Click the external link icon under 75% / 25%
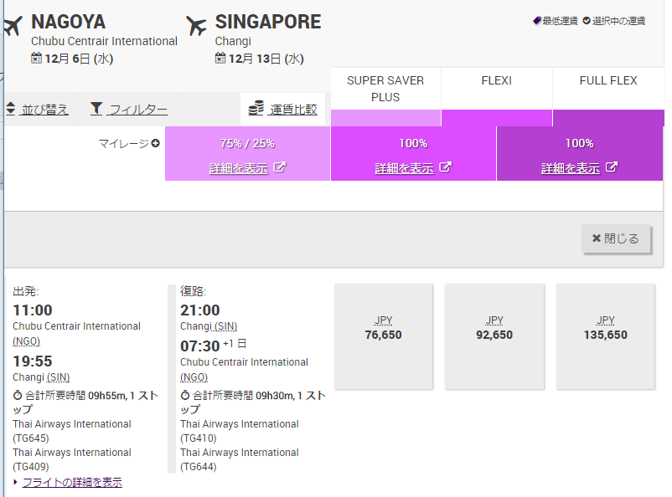 pyautogui.click(x=280, y=167)
